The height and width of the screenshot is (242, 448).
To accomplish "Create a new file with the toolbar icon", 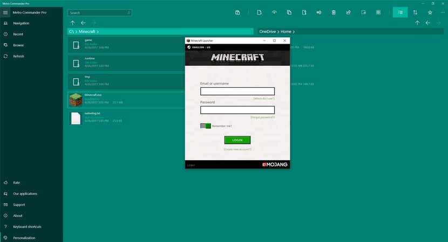I will pos(259,12).
